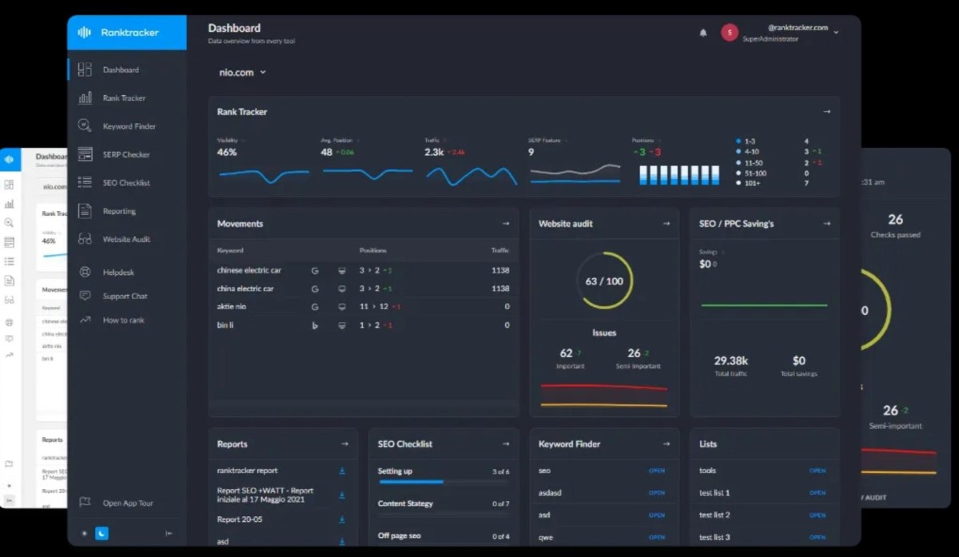Select the 'chinese electric car' keyword row
Image resolution: width=959 pixels, height=557 pixels.
click(x=364, y=270)
